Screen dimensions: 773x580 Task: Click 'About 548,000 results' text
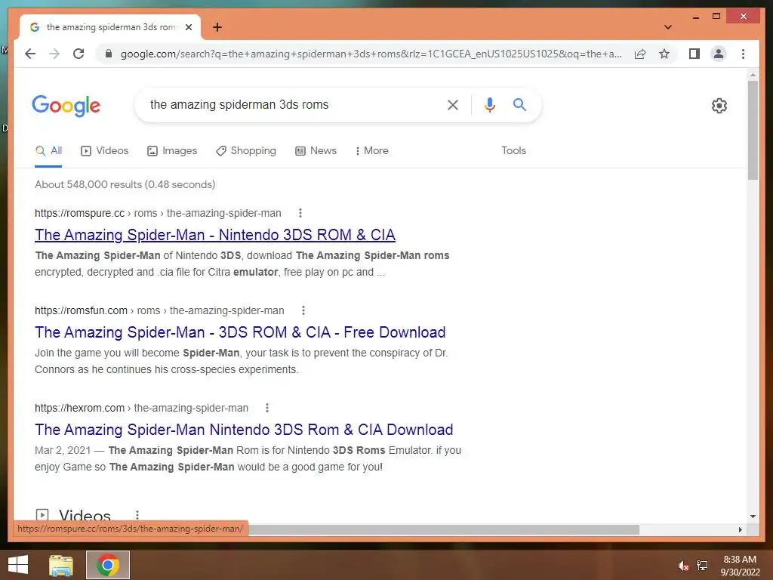[x=88, y=184]
